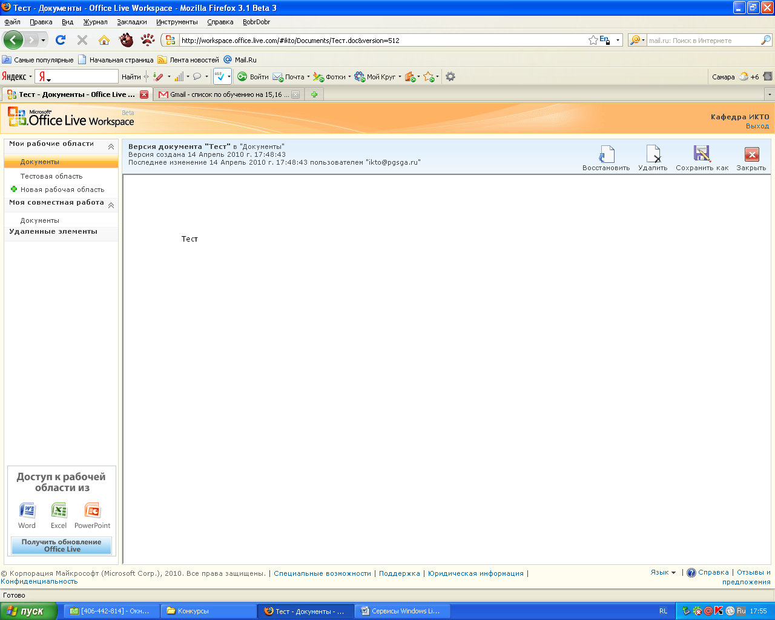Open Специальные возможности link
Viewport: 775px width, 620px height.
[x=322, y=573]
